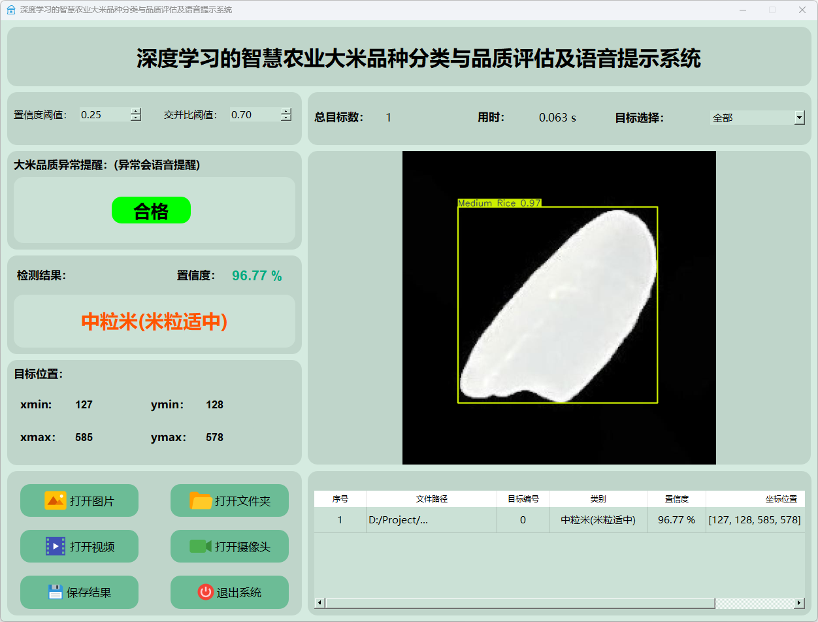This screenshot has height=622, width=818.
Task: Open the 目标选择 dropdown list
Action: [799, 118]
